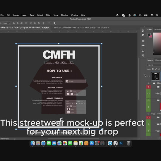Image resolution: width=161 pixels, height=161 pixels.
Task: Click Creative Cloud icon in menu bar
Action: pos(135,15)
